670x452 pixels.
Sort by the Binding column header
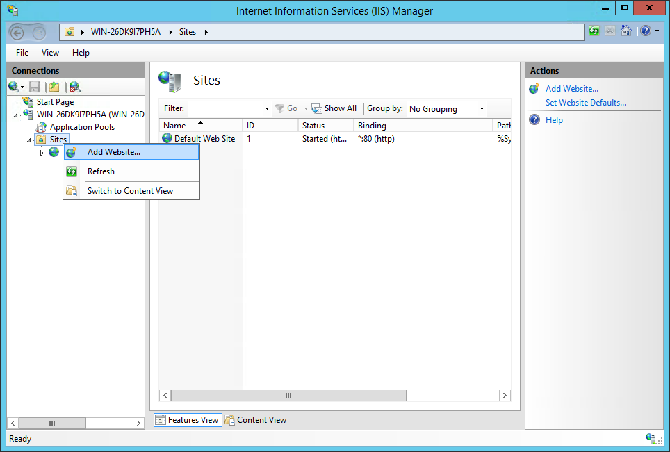click(423, 126)
